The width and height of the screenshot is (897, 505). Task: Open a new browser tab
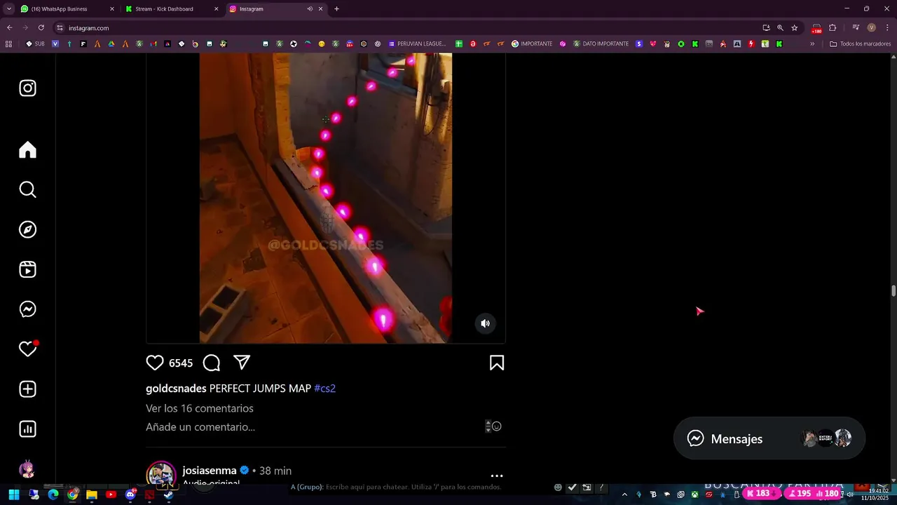(x=336, y=9)
